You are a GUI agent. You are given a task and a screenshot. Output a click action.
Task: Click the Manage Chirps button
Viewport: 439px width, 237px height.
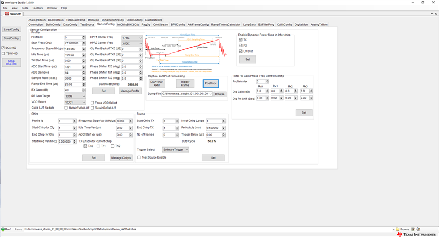click(121, 158)
